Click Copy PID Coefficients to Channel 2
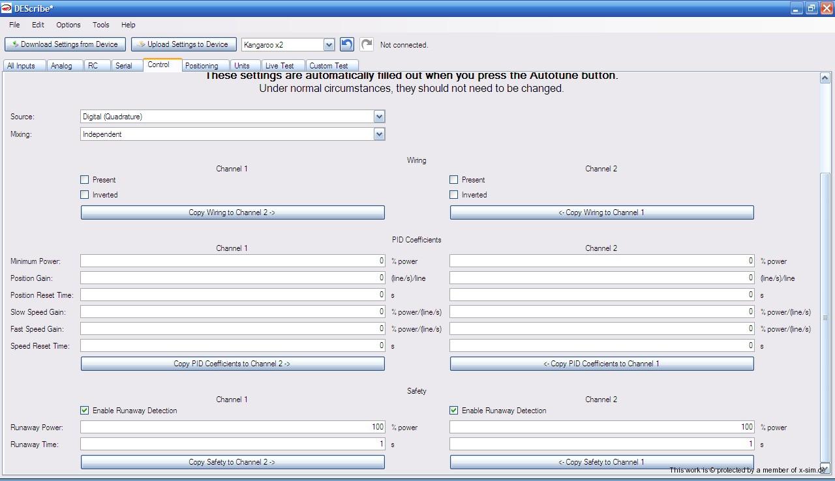 click(x=232, y=364)
